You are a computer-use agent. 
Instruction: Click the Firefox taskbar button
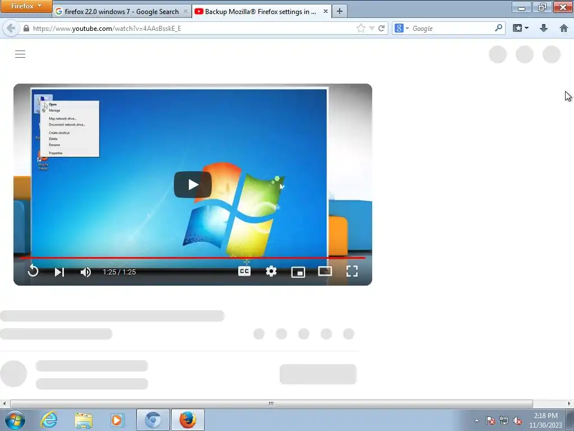pos(187,420)
